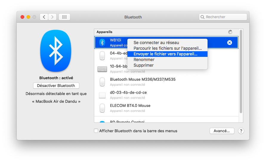Click the MacBook Air de Dandu text

pos(56,102)
